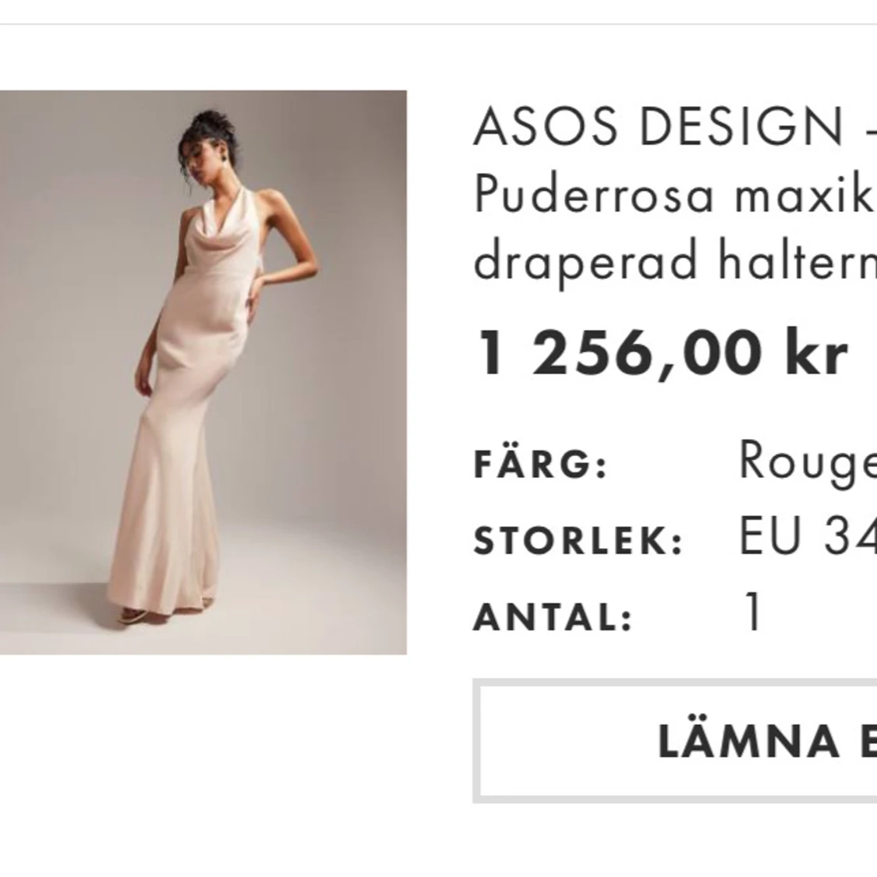Click the model's updo hairstyle in photo
Image resolution: width=877 pixels, height=877 pixels.
tap(206, 129)
